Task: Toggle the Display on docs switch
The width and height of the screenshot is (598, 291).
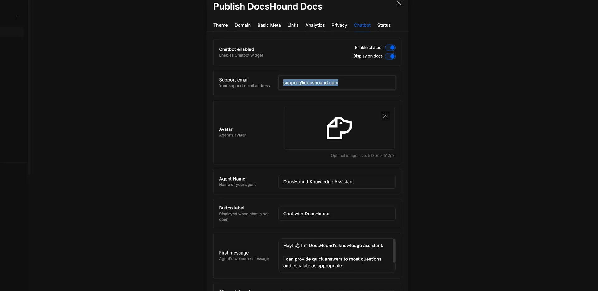Action: pyautogui.click(x=390, y=56)
